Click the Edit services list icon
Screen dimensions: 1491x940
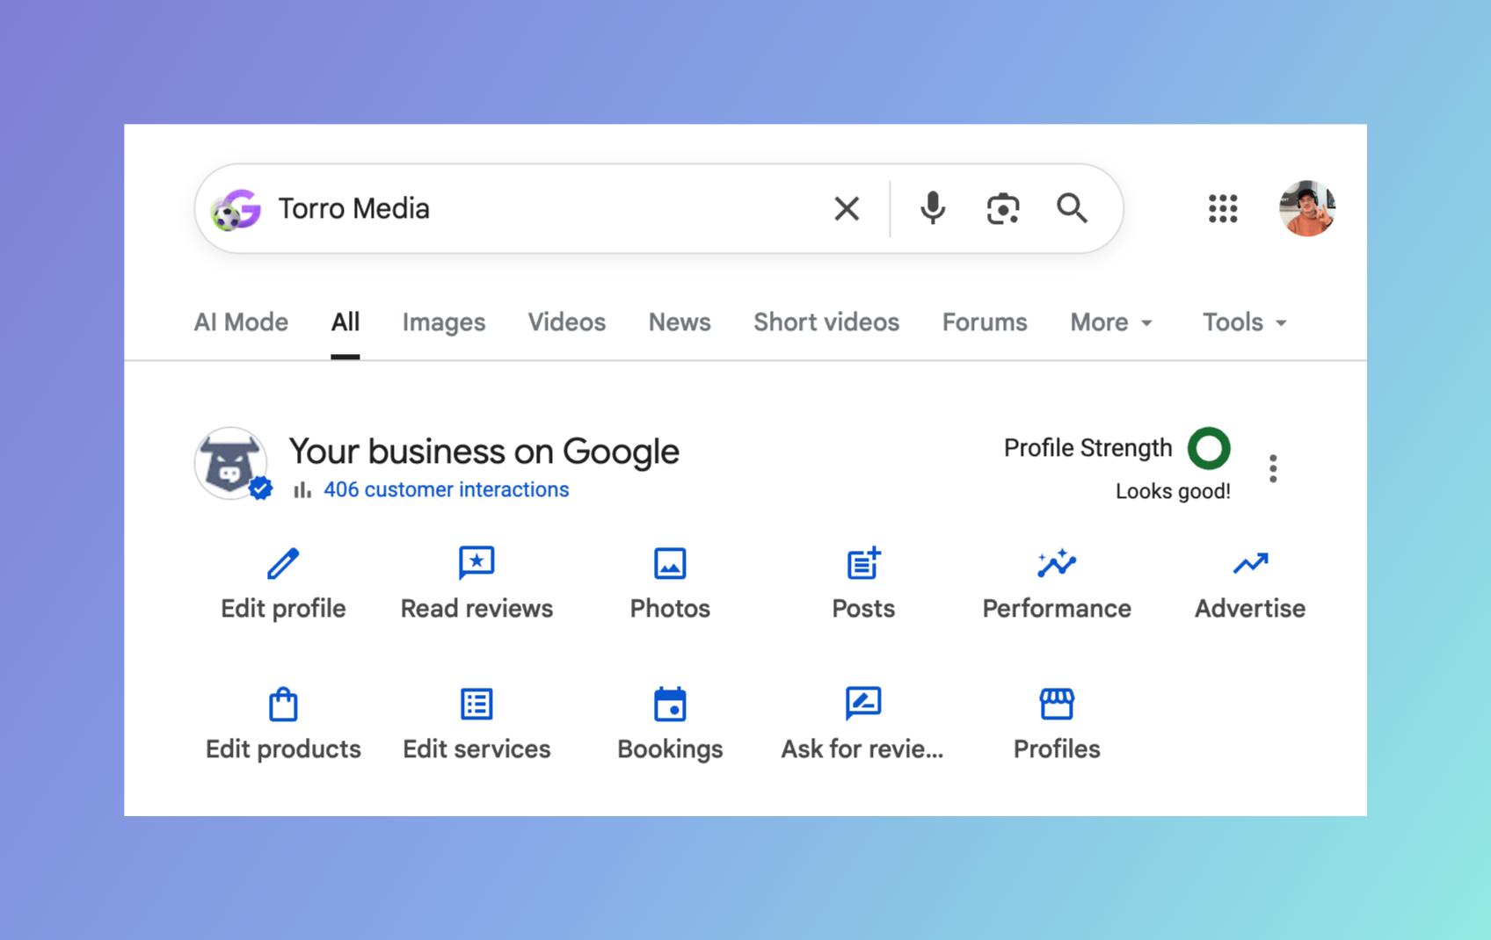coord(476,704)
